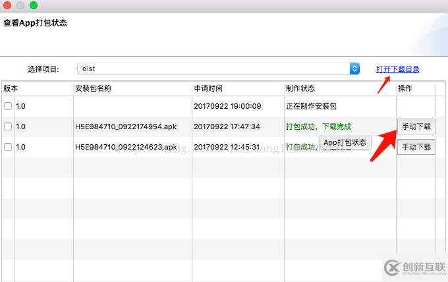This screenshot has width=448, height=282.
Task: Sort by the 申请时间 column header
Action: (208, 88)
